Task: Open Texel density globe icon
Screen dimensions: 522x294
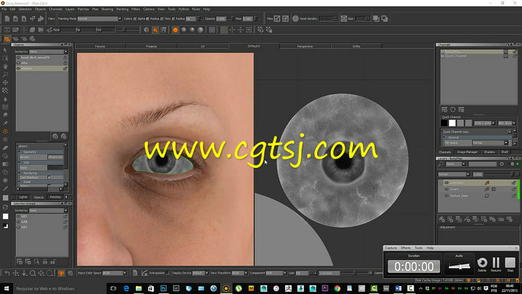Action: (296, 19)
